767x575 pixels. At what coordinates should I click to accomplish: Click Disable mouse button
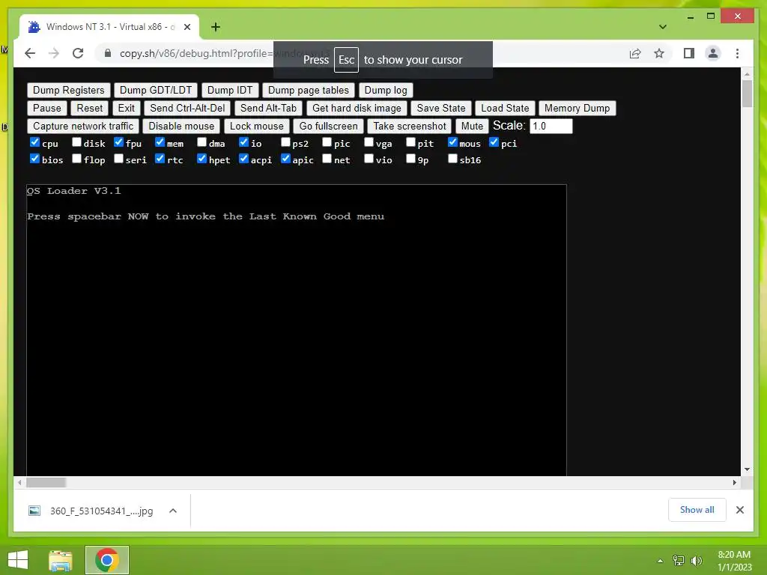pyautogui.click(x=181, y=126)
